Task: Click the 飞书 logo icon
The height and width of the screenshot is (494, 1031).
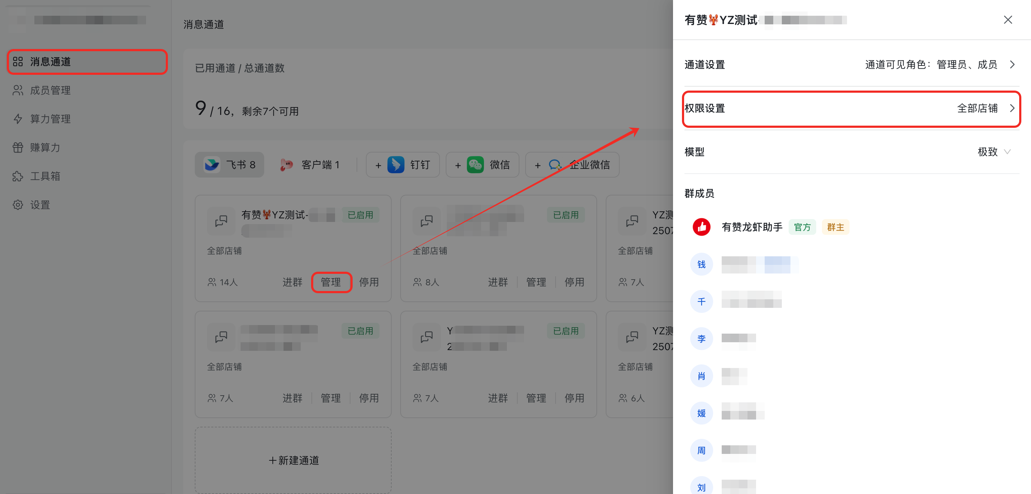Action: click(x=212, y=165)
